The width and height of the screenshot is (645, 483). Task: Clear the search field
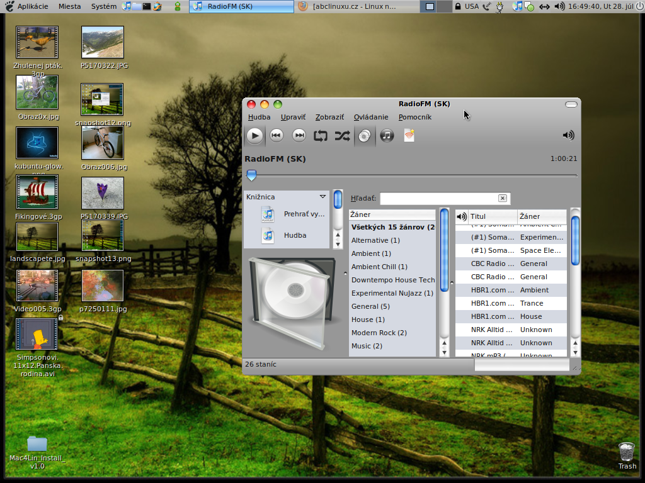pos(502,198)
